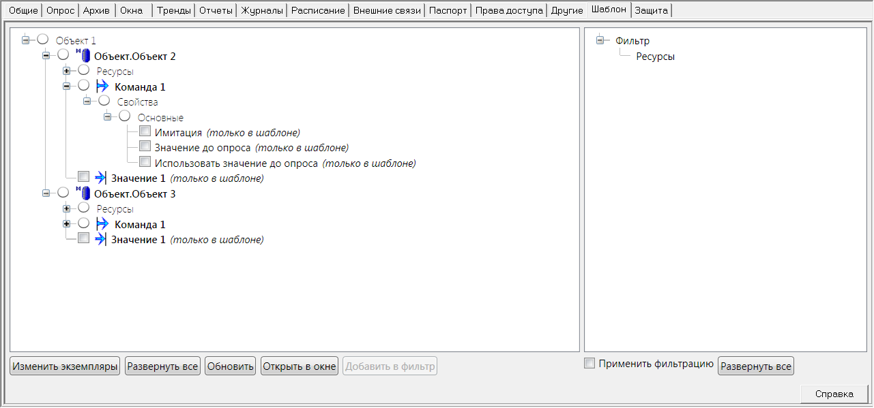Click the Шаблон tab label
This screenshot has width=874, height=408.
point(609,10)
